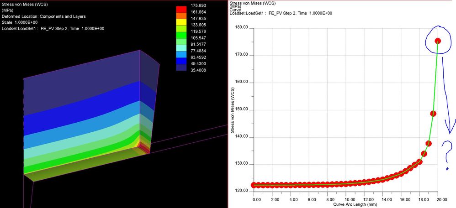Click the translucent top region of the model

coord(82,73)
